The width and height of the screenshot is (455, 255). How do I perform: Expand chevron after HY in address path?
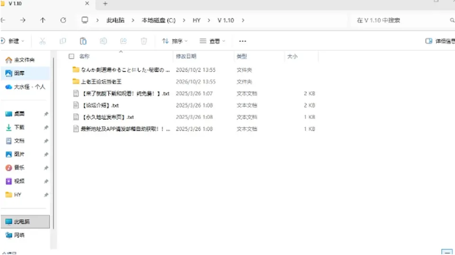pyautogui.click(x=209, y=20)
